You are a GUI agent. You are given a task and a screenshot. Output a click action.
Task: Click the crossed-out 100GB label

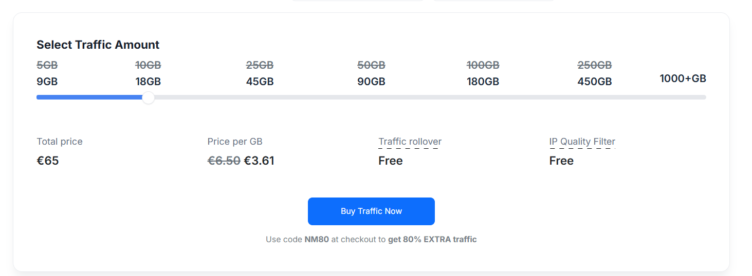[483, 65]
